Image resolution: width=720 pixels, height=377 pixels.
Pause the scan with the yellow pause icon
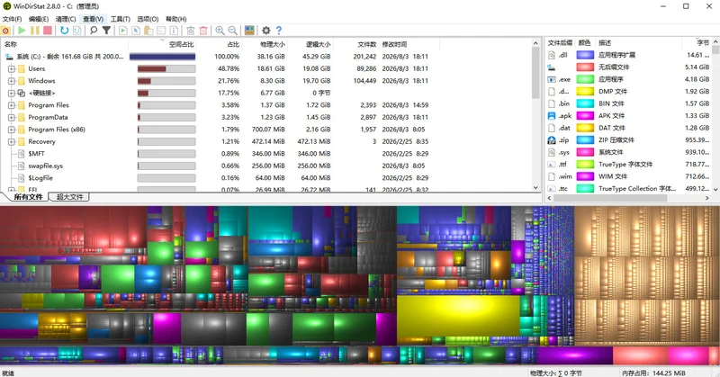tap(34, 31)
